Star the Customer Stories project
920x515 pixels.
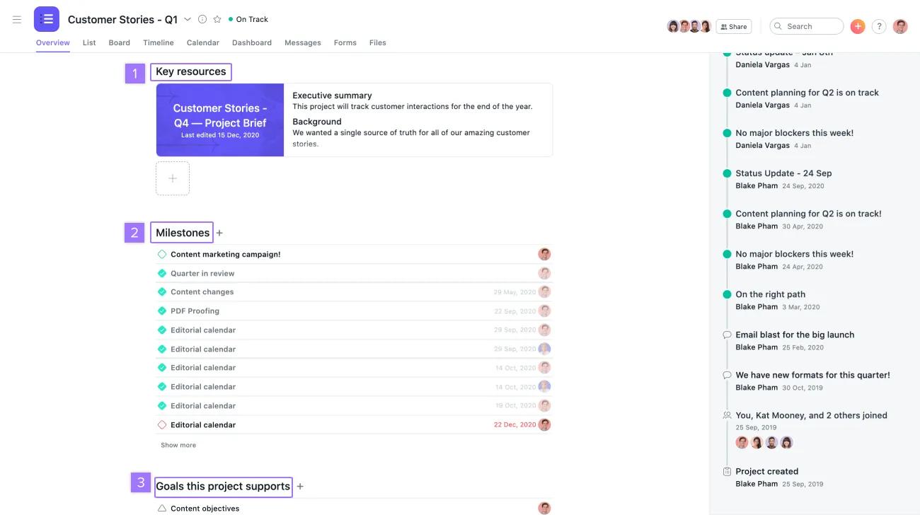click(x=217, y=19)
